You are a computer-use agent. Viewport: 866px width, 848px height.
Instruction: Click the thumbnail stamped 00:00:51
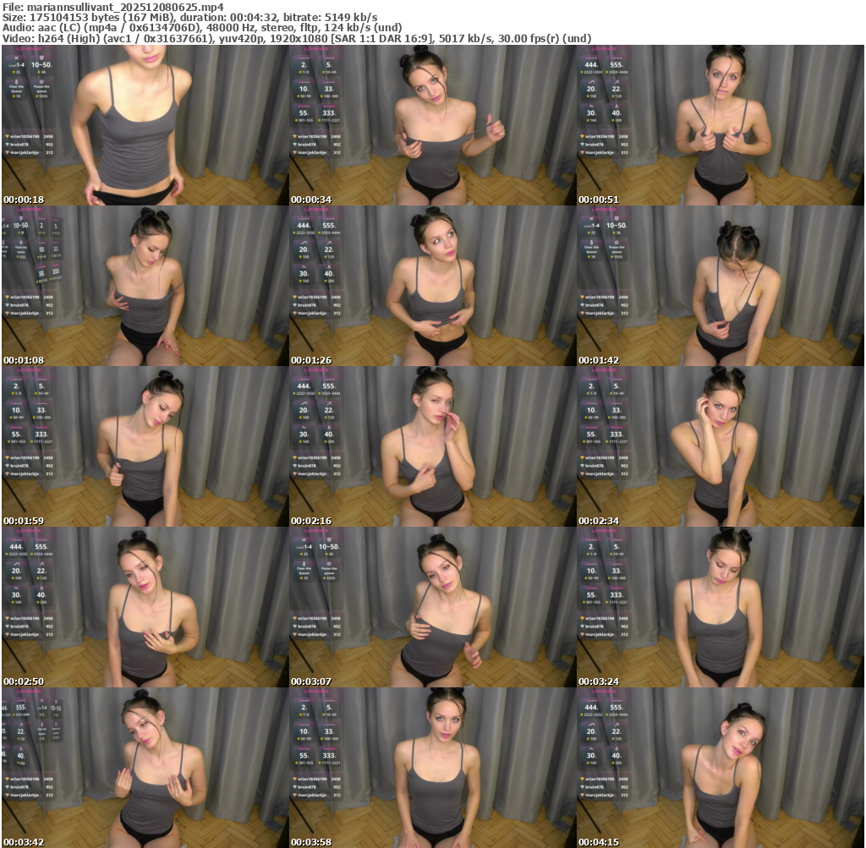pyautogui.click(x=720, y=125)
